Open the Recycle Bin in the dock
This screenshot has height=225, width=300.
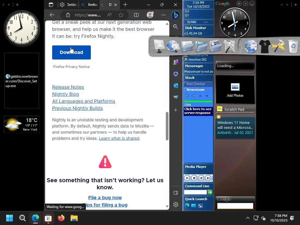click(x=293, y=46)
